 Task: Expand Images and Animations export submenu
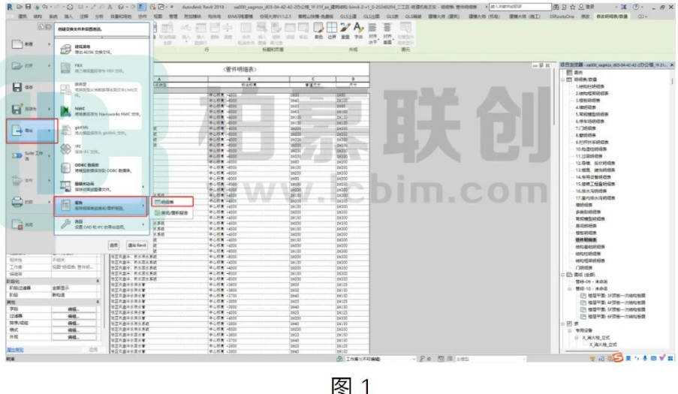pyautogui.click(x=102, y=187)
